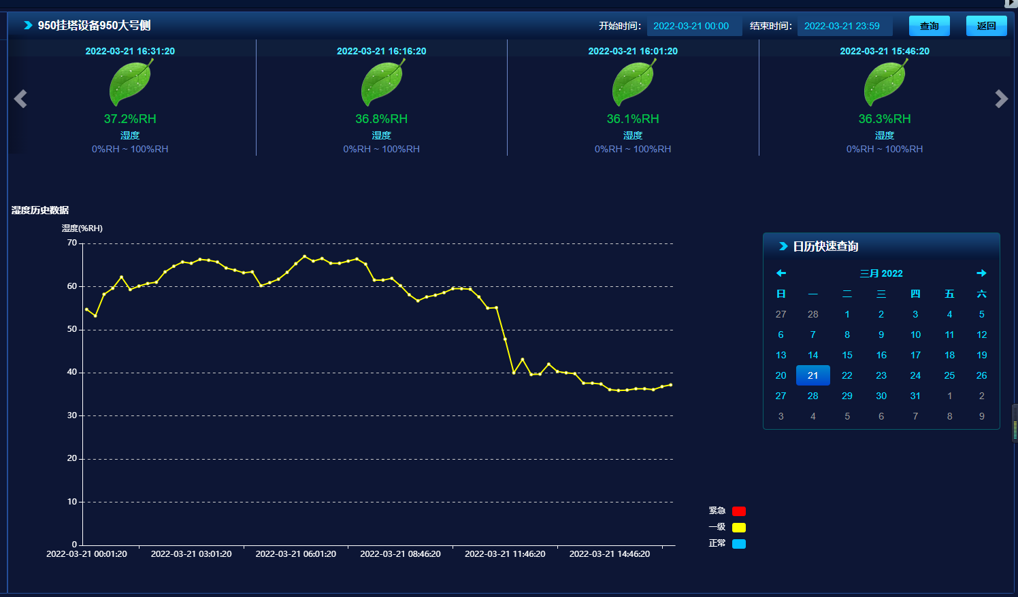Toggle the yellow 一级 legend series
Screen dimensions: 1018x597
point(738,528)
